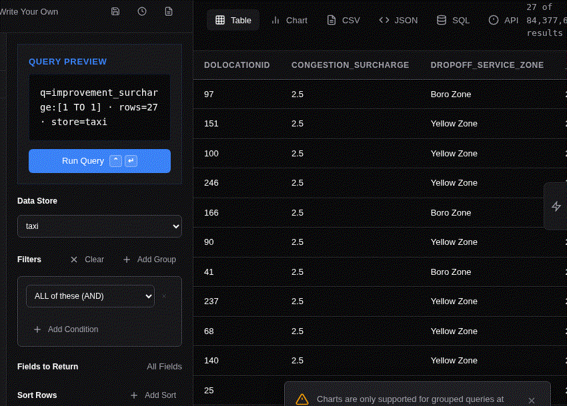Image resolution: width=567 pixels, height=406 pixels.
Task: Export results as CSV
Action: coord(343,20)
